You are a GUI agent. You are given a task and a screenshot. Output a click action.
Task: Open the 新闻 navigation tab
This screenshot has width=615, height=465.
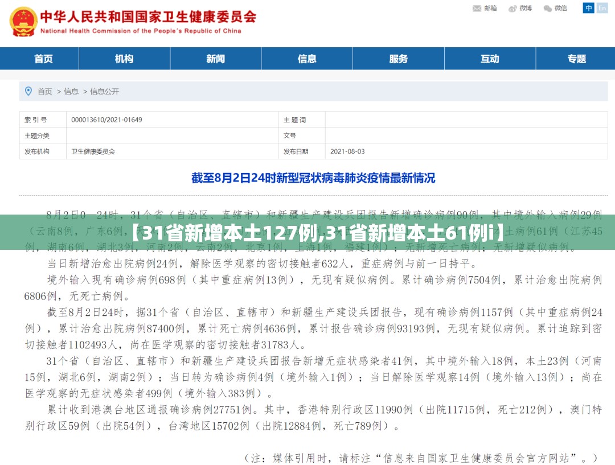[x=216, y=59]
